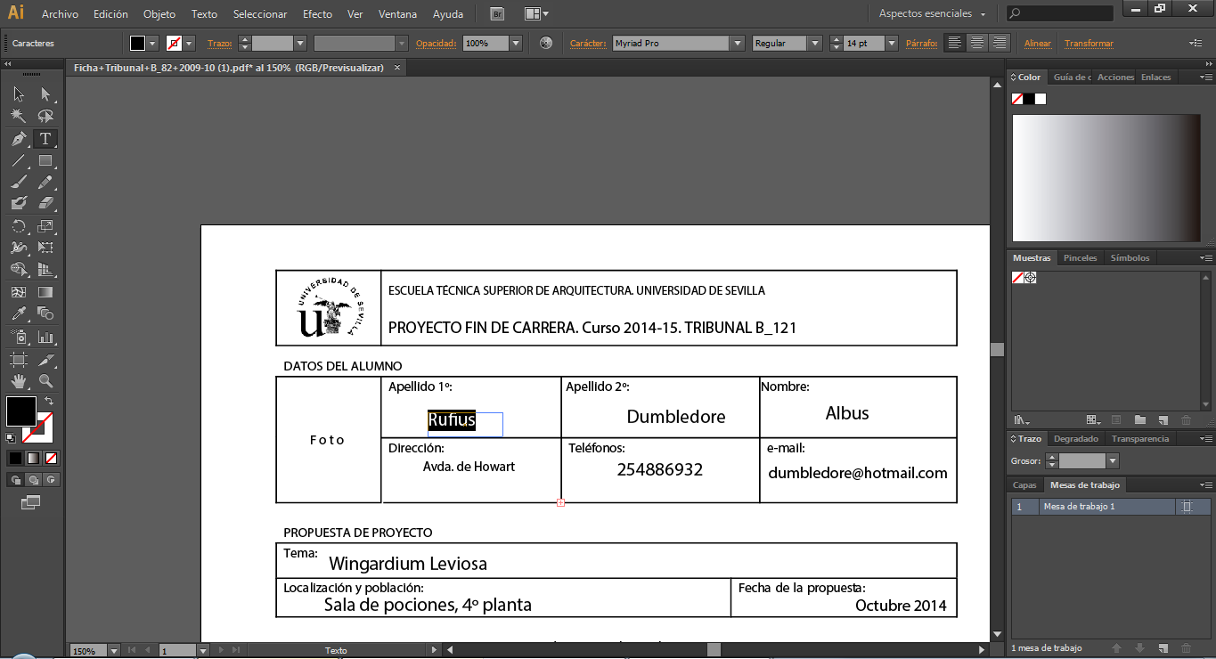Open the Opacidad percentage dropdown
The width and height of the screenshot is (1216, 659).
[515, 43]
